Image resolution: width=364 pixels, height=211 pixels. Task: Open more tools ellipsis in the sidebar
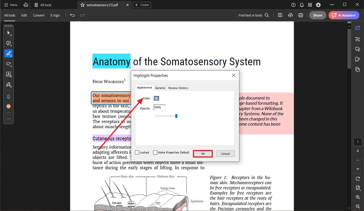click(x=8, y=119)
